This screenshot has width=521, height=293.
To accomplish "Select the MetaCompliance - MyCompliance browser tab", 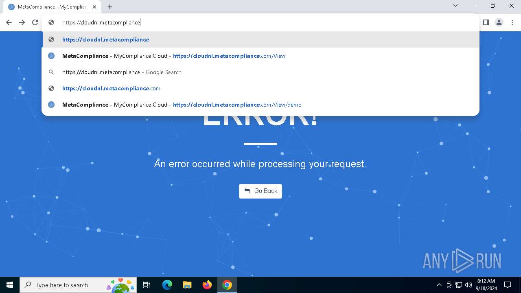I will pos(52,7).
